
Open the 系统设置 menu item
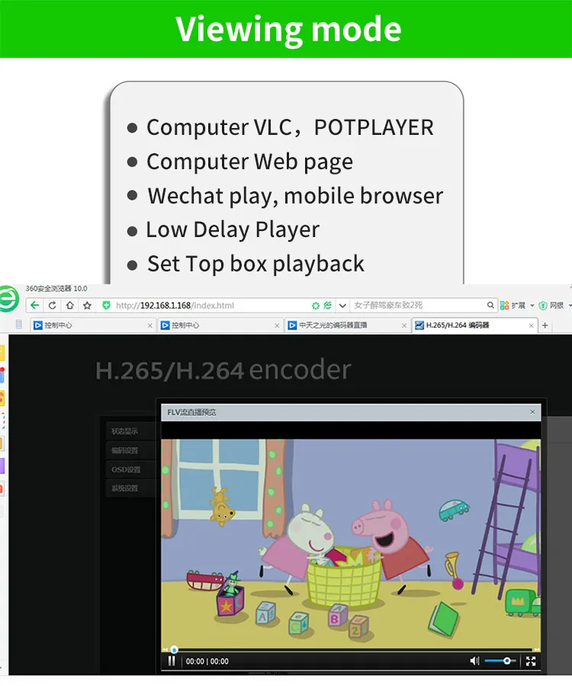[x=131, y=489]
